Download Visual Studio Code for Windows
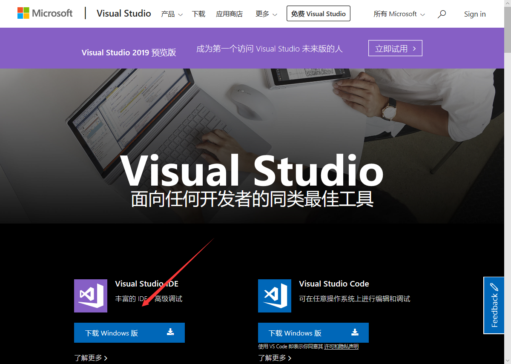This screenshot has width=511, height=364. pyautogui.click(x=313, y=332)
